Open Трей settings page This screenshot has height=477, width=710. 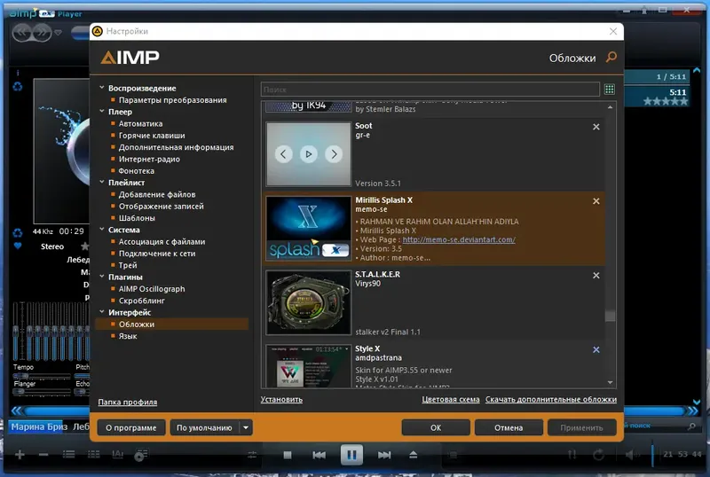128,265
